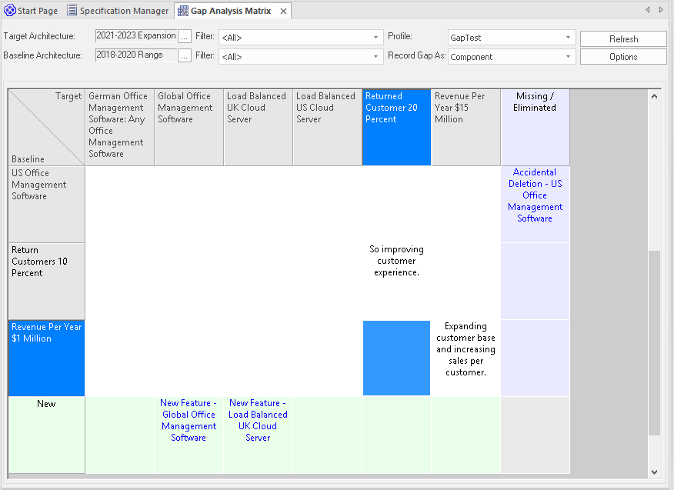This screenshot has width=674, height=490.
Task: Click the vertical scrollbar down arrow
Action: [x=655, y=472]
